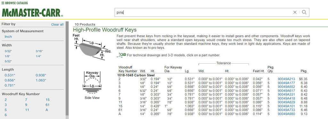Open part number 90049A980

[286, 114]
